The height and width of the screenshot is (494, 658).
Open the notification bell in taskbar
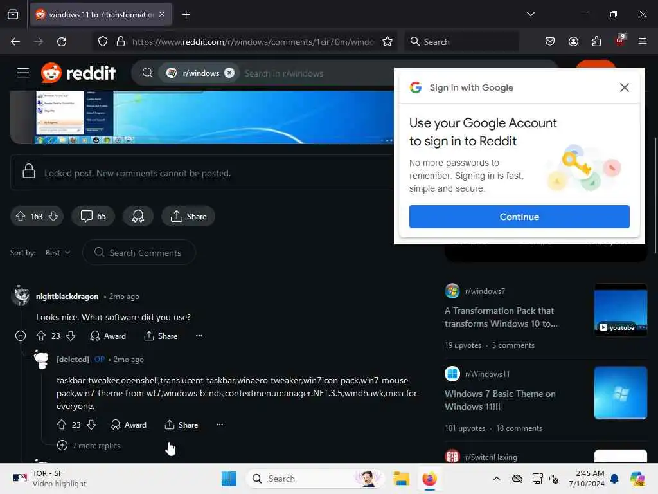click(614, 479)
